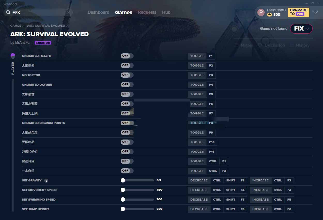Click Increase hotkey for Set Gravity
Viewport: 323px width, 220px height.
pyautogui.click(x=272, y=180)
